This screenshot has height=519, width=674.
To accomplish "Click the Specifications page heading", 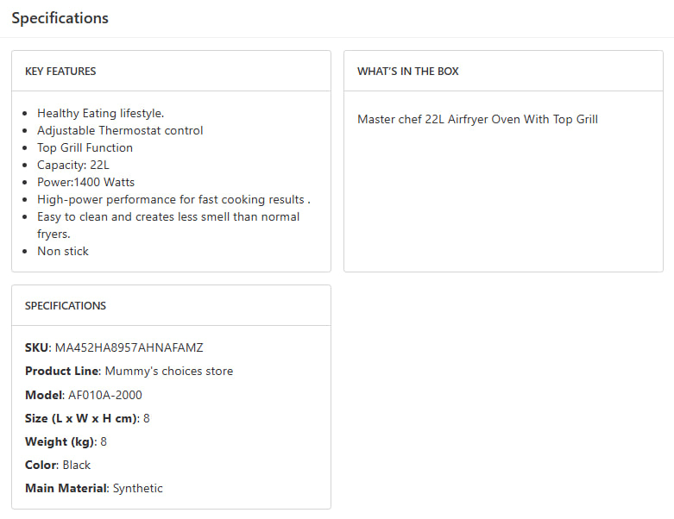I will pos(60,18).
